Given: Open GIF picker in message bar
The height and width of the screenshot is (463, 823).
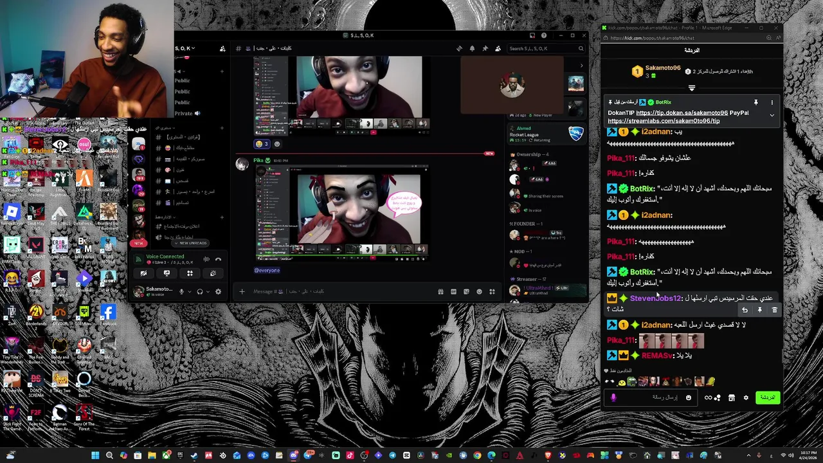Looking at the screenshot, I should click(453, 291).
